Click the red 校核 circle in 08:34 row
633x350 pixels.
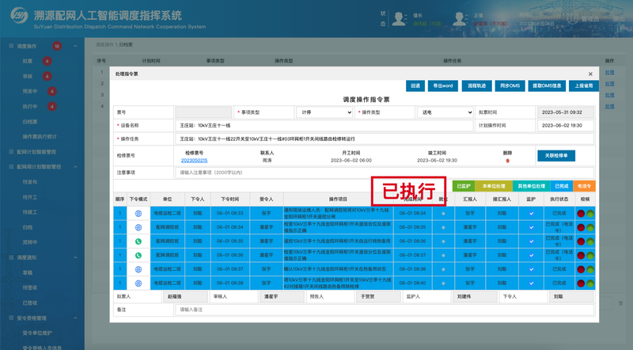pyautogui.click(x=581, y=227)
